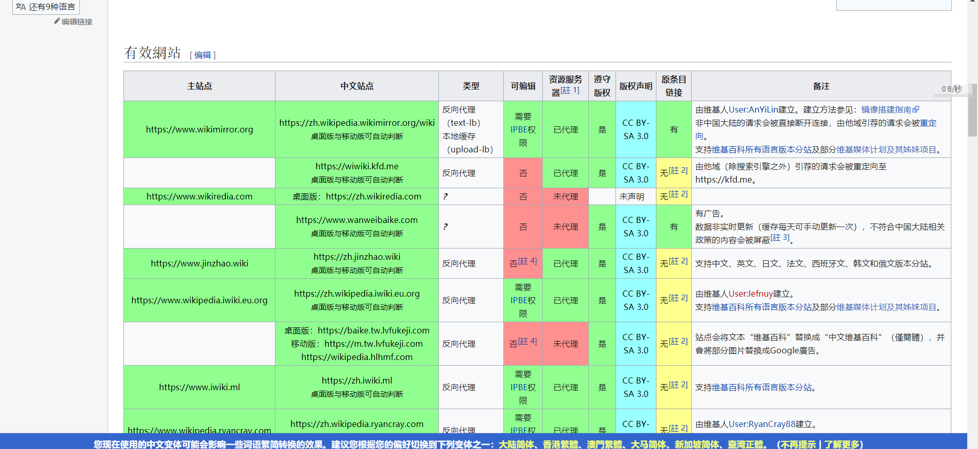Viewport: 978px width, 449px height.
Task: Click the https://zh.wikipedia.wikimirror.org/wiki address
Action: [x=357, y=123]
